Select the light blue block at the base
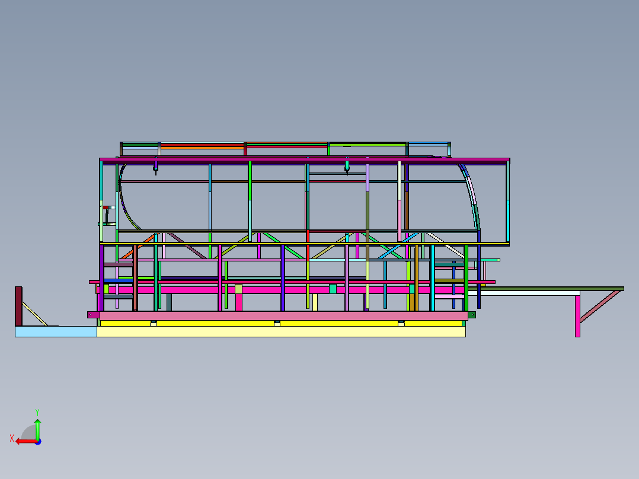This screenshot has width=639, height=479. click(56, 331)
